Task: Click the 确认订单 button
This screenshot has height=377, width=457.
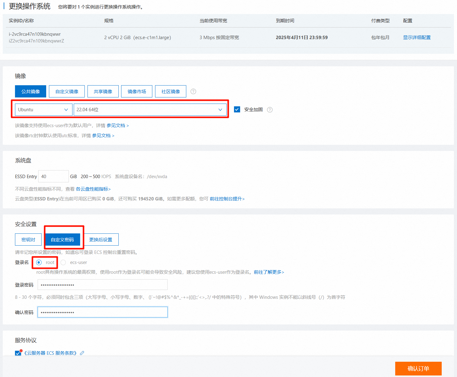Action: click(x=418, y=368)
